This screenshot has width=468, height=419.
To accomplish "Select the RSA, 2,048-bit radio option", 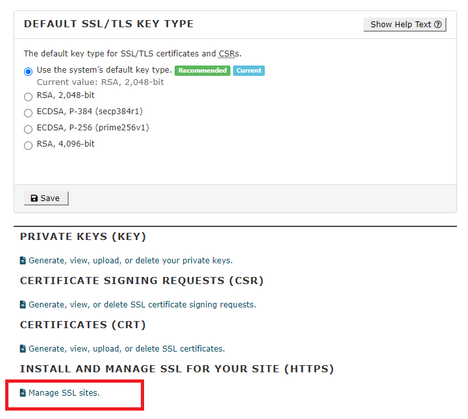I will click(29, 97).
